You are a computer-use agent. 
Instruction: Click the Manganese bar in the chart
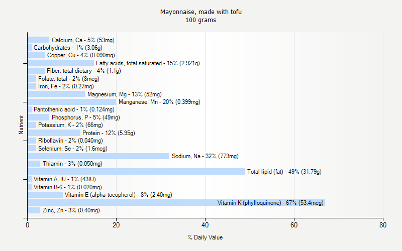[72, 102]
